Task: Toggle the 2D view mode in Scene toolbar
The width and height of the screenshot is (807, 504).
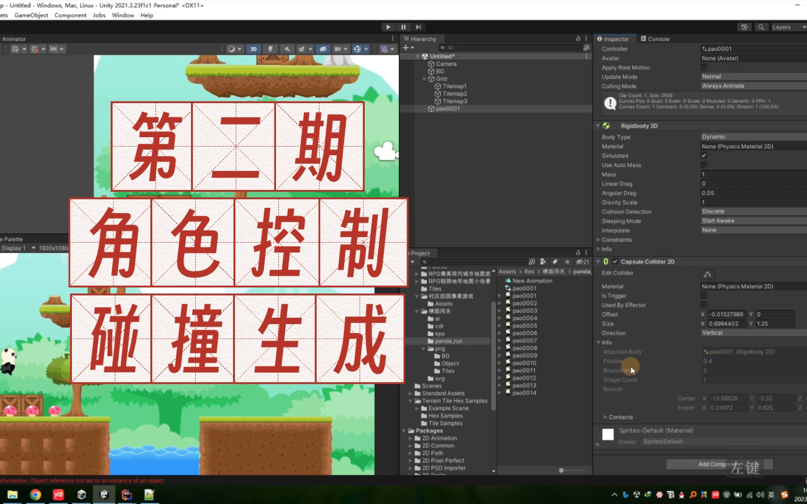Action: [254, 49]
